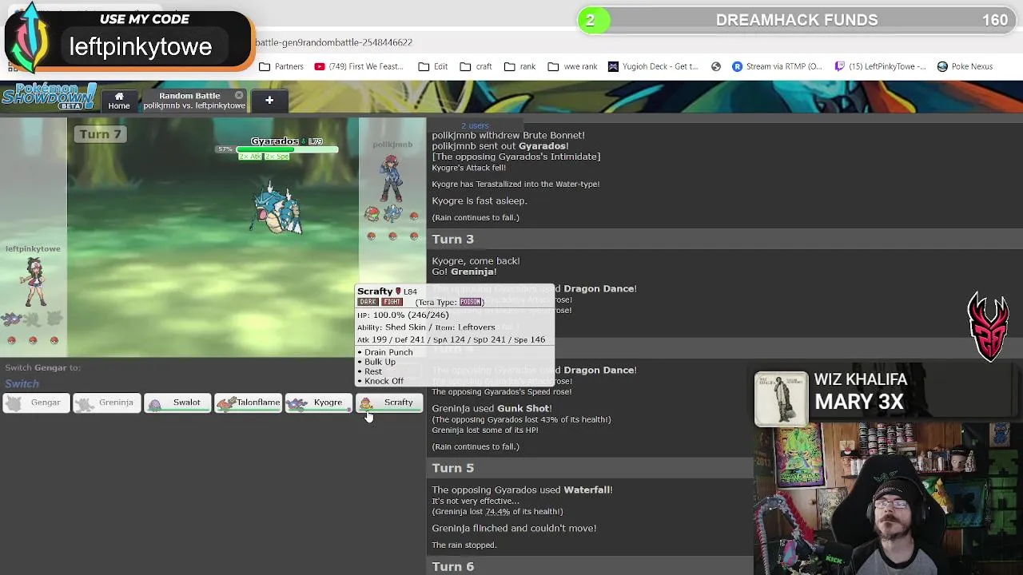Click the Turn 7 indicator
Viewport: 1023px width, 575px height.
[100, 134]
